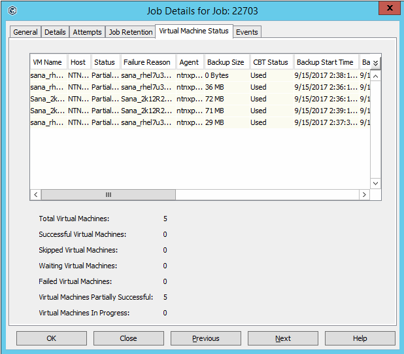Select the Attempts tab
The height and width of the screenshot is (354, 404).
click(x=87, y=32)
